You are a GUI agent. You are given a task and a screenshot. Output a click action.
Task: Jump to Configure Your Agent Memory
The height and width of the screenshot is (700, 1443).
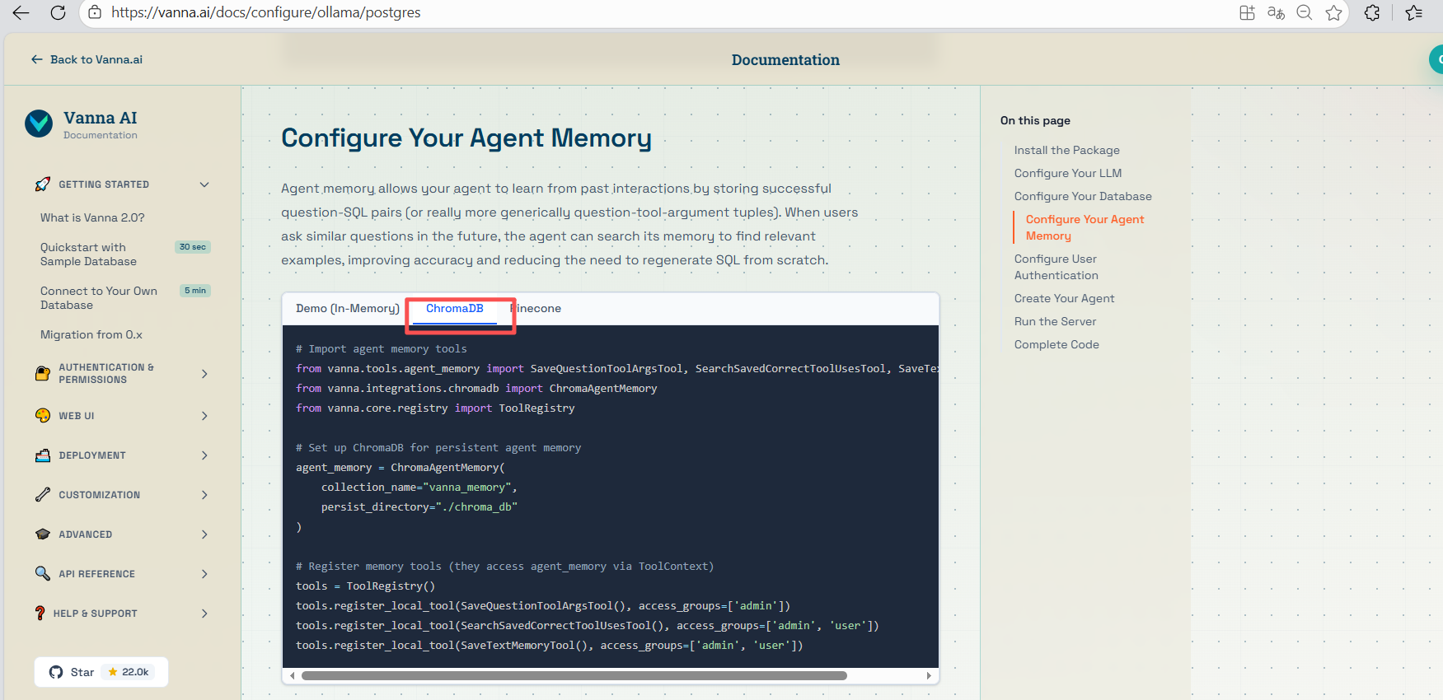click(1085, 227)
